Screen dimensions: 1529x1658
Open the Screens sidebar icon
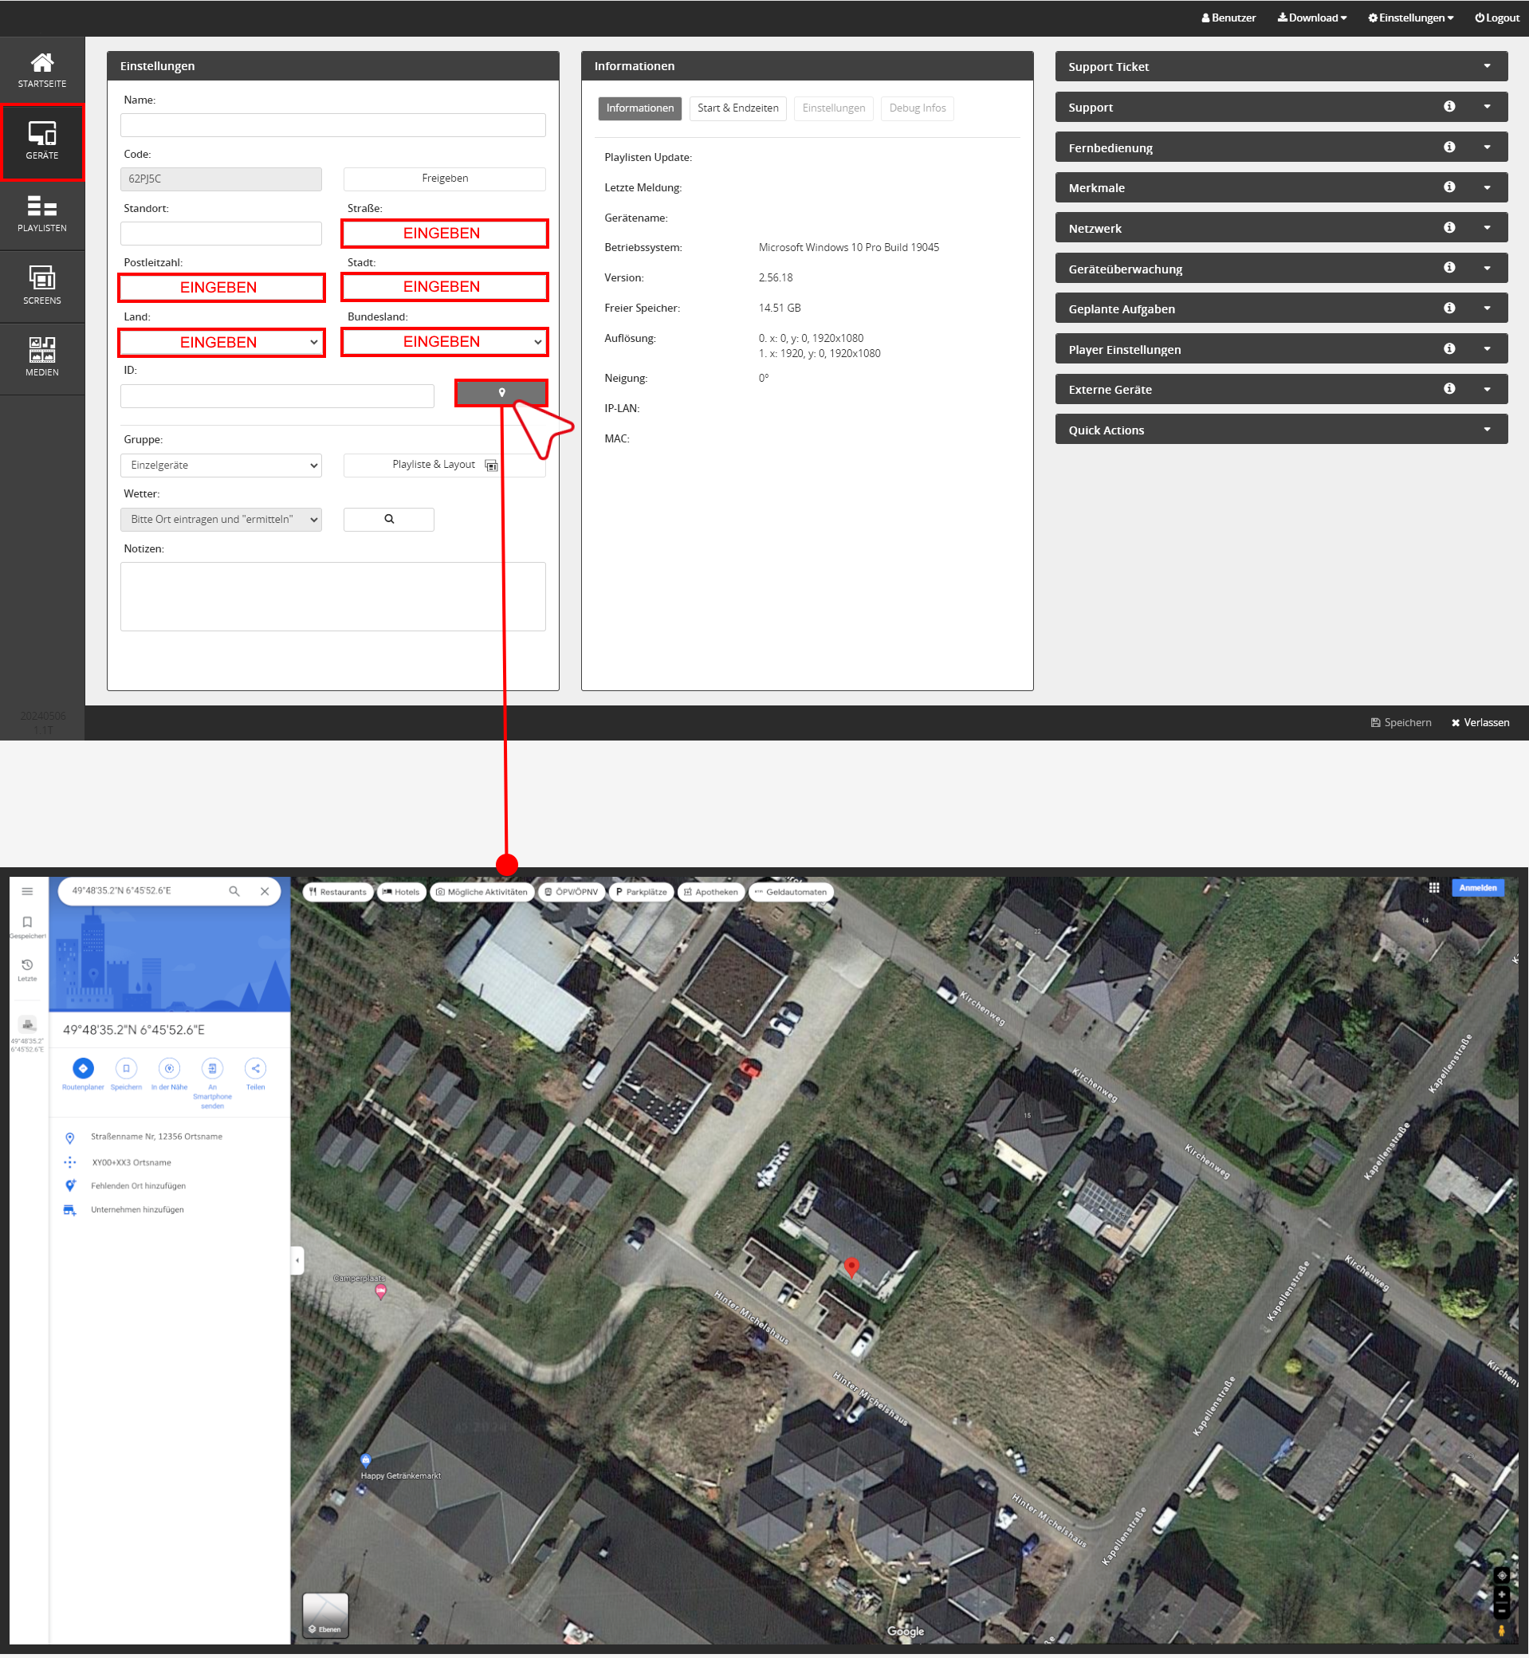(42, 285)
